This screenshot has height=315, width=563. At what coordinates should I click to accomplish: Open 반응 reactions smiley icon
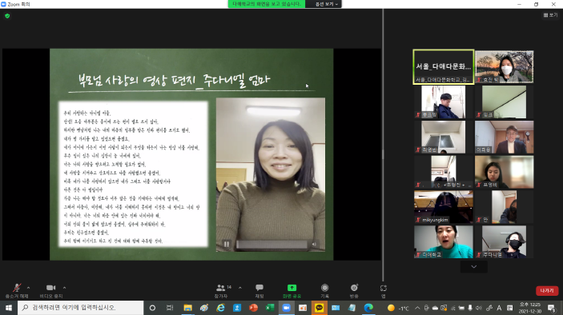[354, 288]
